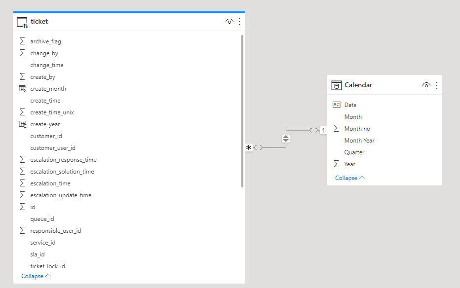Viewport: 460px width, 288px height.
Task: Select the responsible_user_id field
Action: pyautogui.click(x=55, y=231)
